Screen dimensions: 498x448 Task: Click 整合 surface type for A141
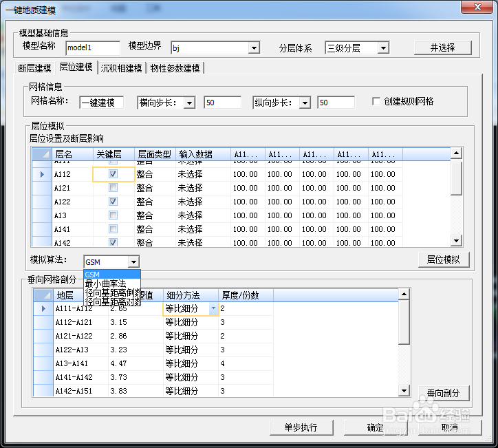tap(155, 229)
